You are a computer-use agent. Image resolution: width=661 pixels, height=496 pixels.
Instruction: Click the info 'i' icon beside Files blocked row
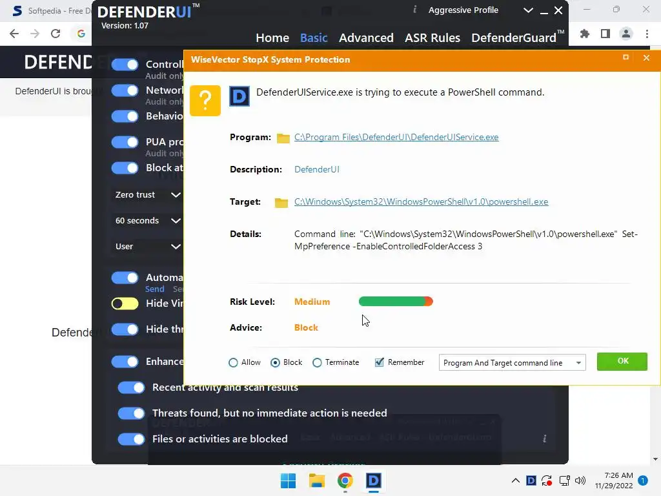(x=544, y=439)
